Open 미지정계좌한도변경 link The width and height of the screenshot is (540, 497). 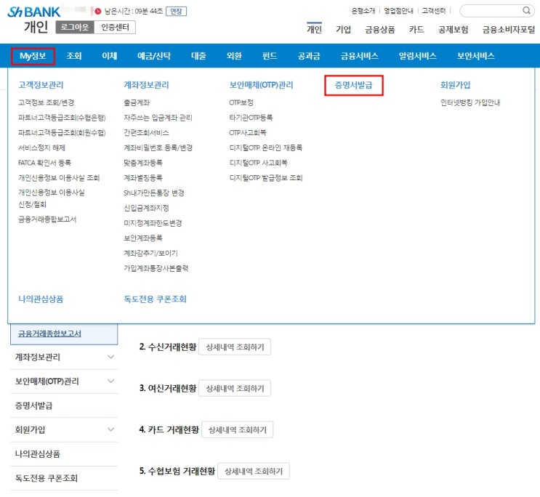tap(153, 223)
